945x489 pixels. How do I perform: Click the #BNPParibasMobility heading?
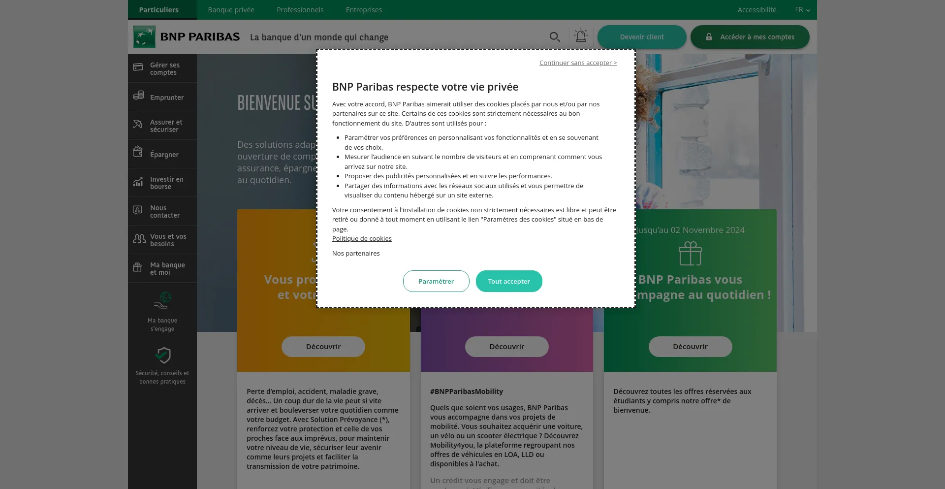coord(467,391)
